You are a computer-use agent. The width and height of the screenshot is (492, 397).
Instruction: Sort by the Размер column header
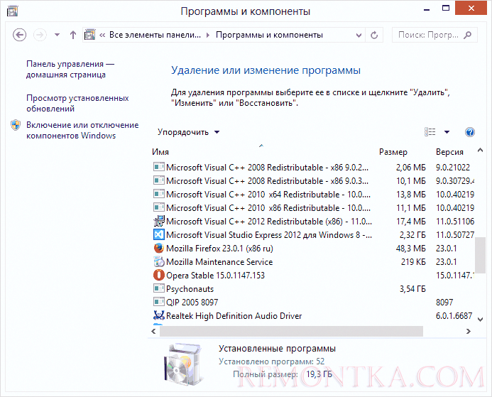(x=393, y=152)
